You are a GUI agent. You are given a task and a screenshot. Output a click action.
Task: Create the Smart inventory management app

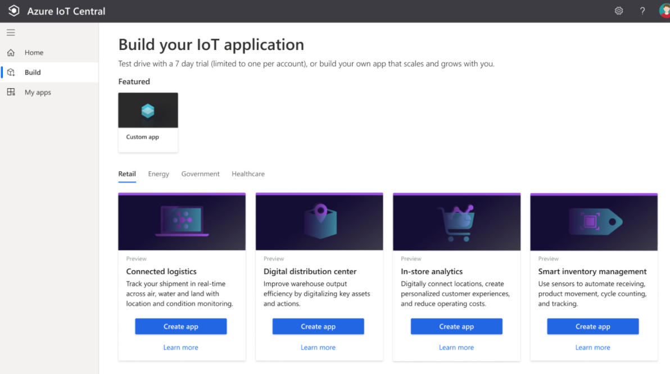[592, 326]
